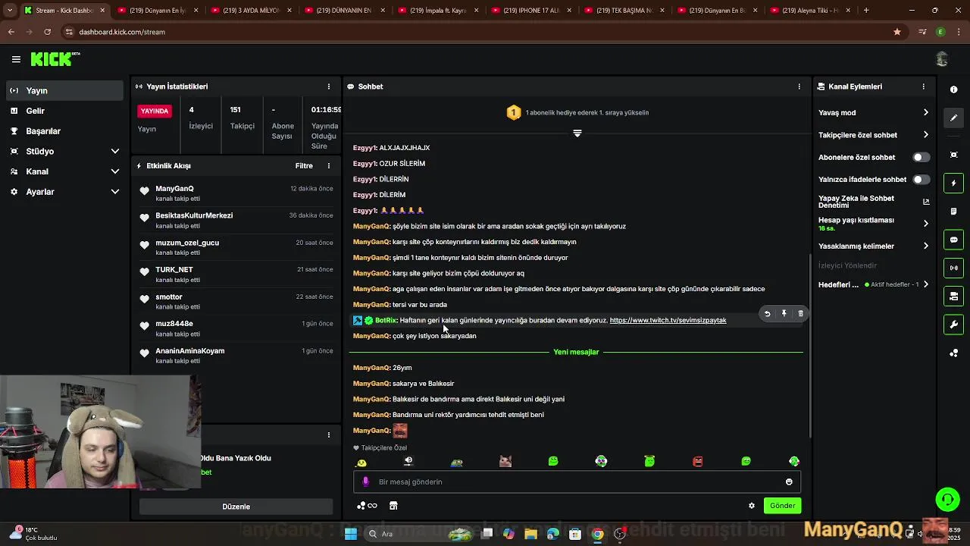Expand Hedefleri active goals row
This screenshot has height=546, width=970.
tap(874, 284)
